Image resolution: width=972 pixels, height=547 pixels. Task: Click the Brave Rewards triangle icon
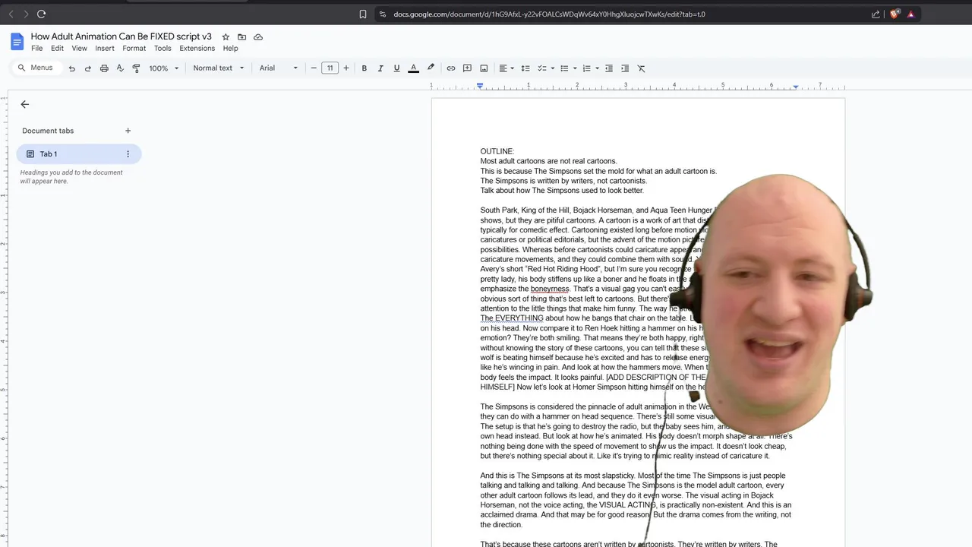coord(911,14)
